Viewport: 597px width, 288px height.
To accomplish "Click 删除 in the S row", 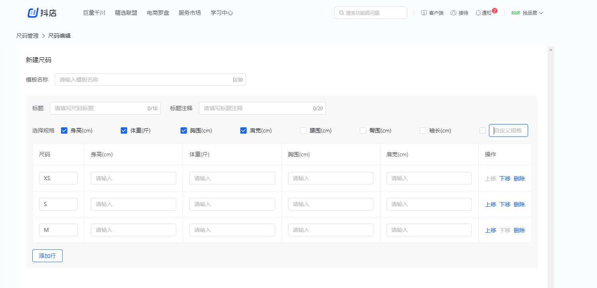I will pos(519,204).
